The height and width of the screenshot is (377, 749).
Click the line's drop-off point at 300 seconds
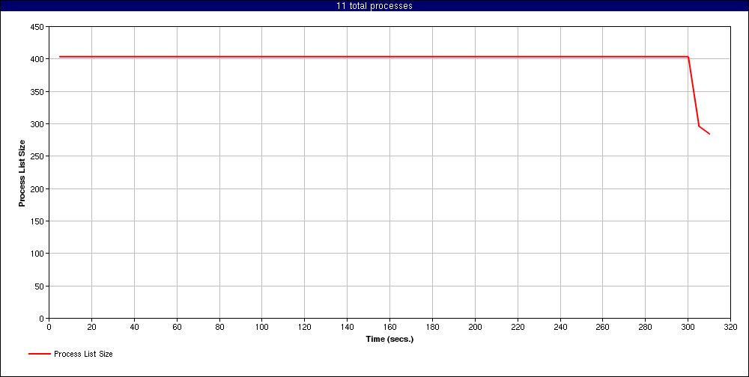[x=688, y=57]
